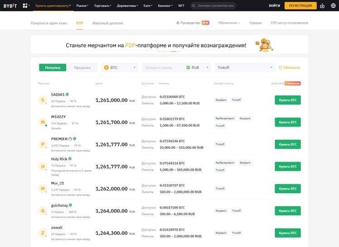Open the BTC coin dropdown

120,67
